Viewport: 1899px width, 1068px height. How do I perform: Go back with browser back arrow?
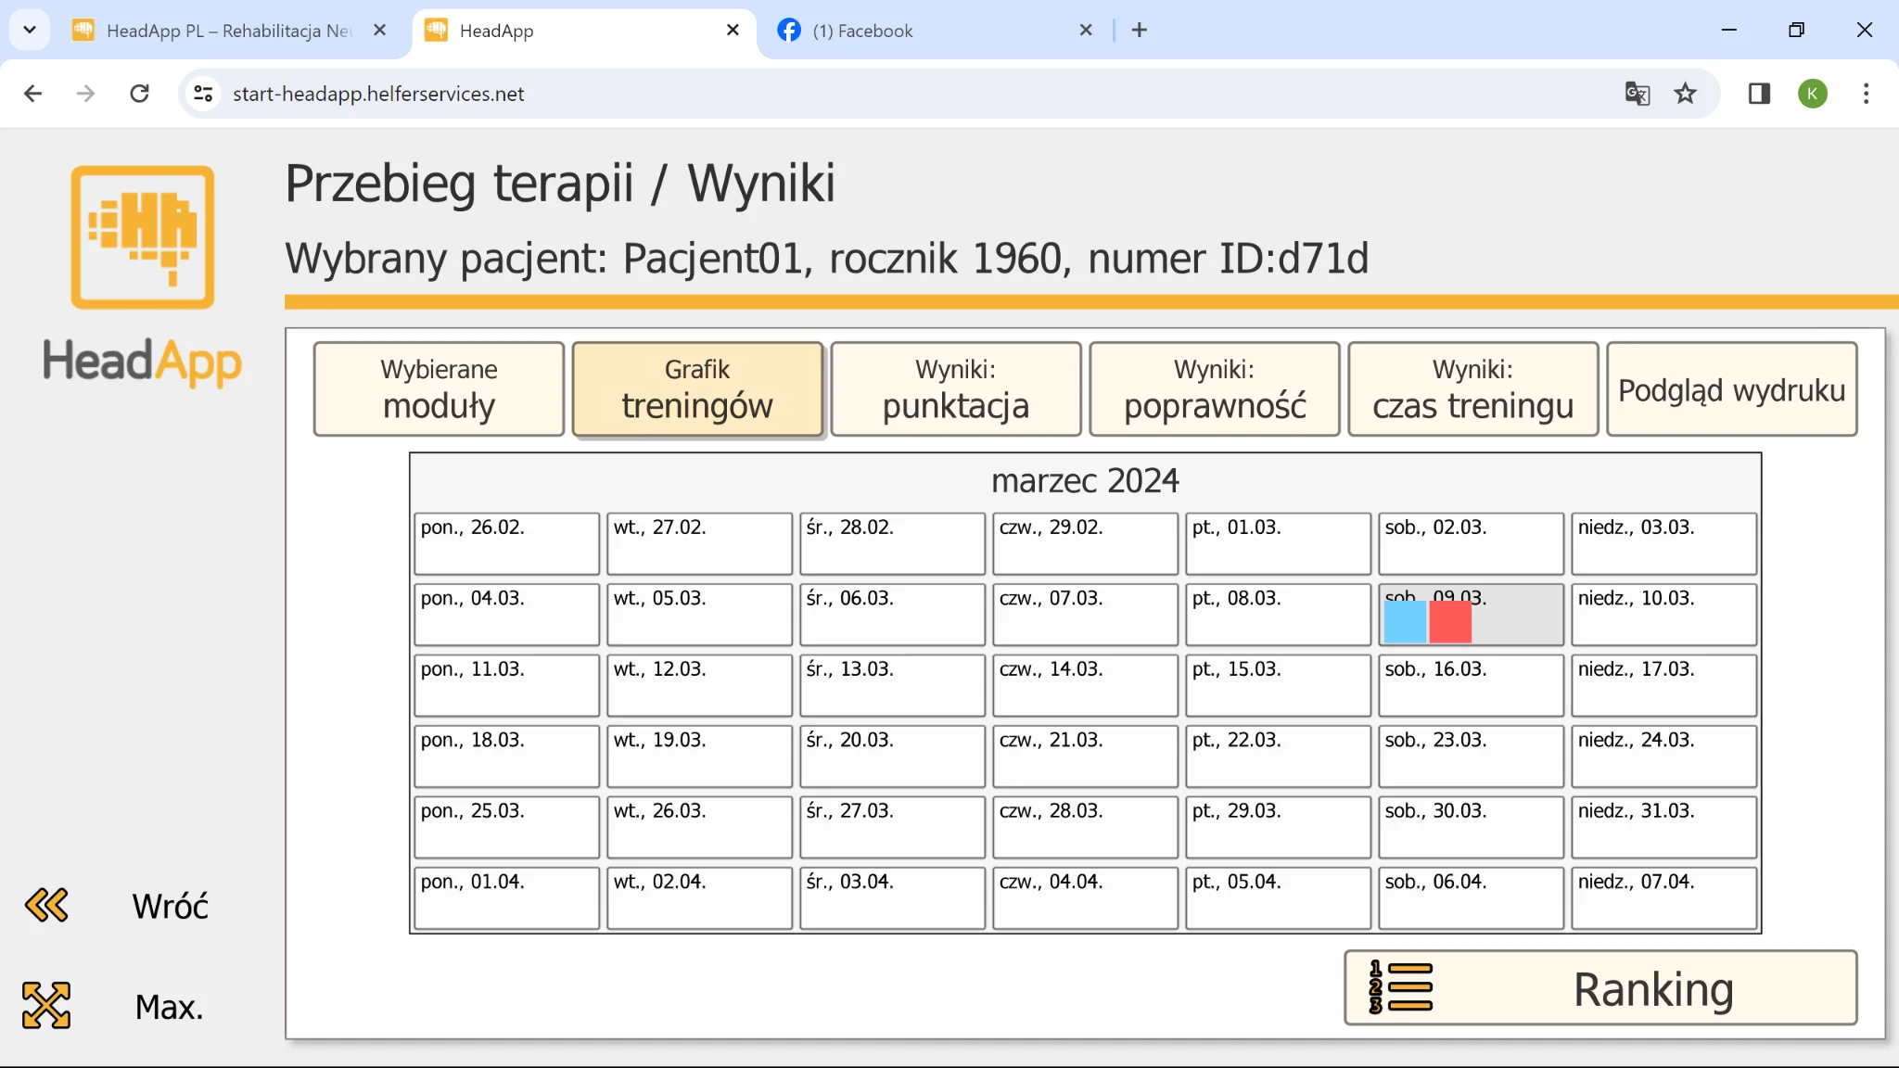(33, 94)
